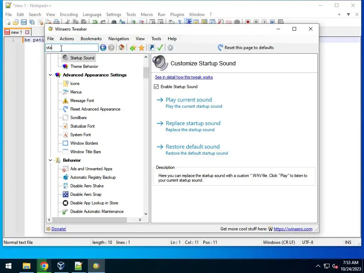Uncheck Enable Startup Sound

point(156,87)
